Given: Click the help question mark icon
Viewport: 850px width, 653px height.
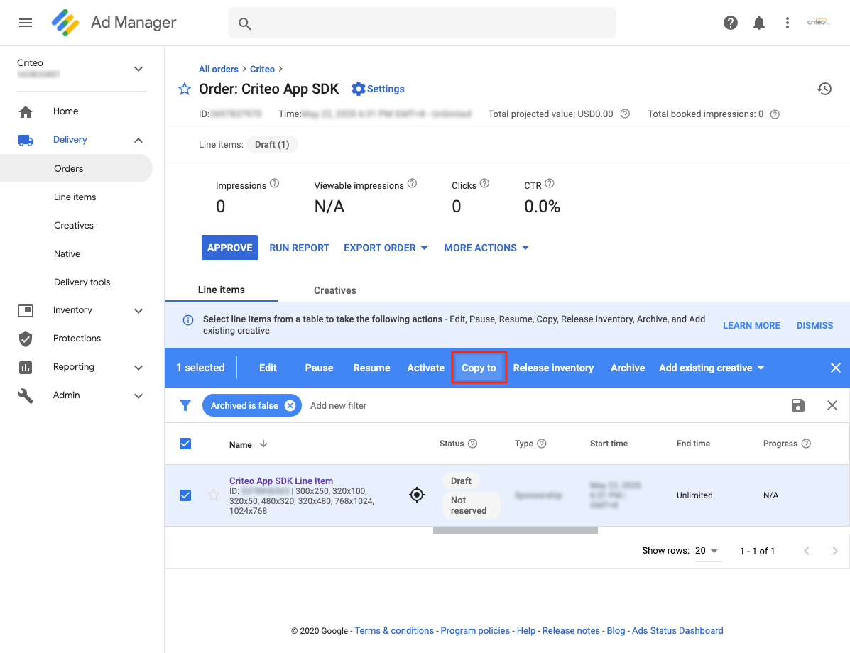Looking at the screenshot, I should [730, 23].
